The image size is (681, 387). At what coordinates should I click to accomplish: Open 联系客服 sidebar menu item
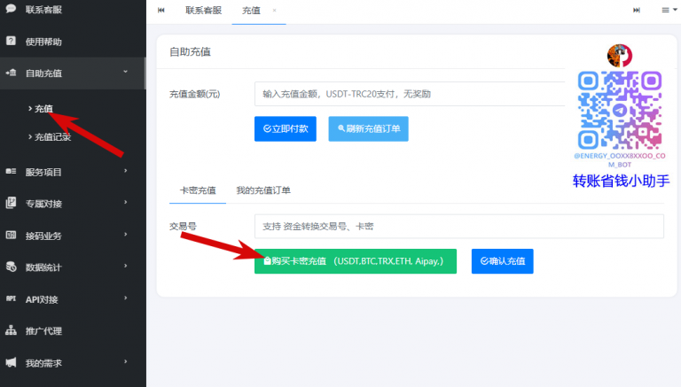pos(73,10)
